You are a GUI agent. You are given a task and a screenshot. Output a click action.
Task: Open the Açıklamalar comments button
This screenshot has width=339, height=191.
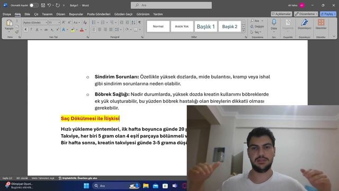281,14
